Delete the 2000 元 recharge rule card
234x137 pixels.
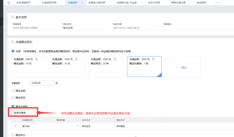pyautogui.click(x=115, y=59)
